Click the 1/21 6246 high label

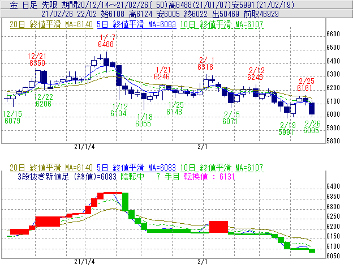tap(162, 73)
